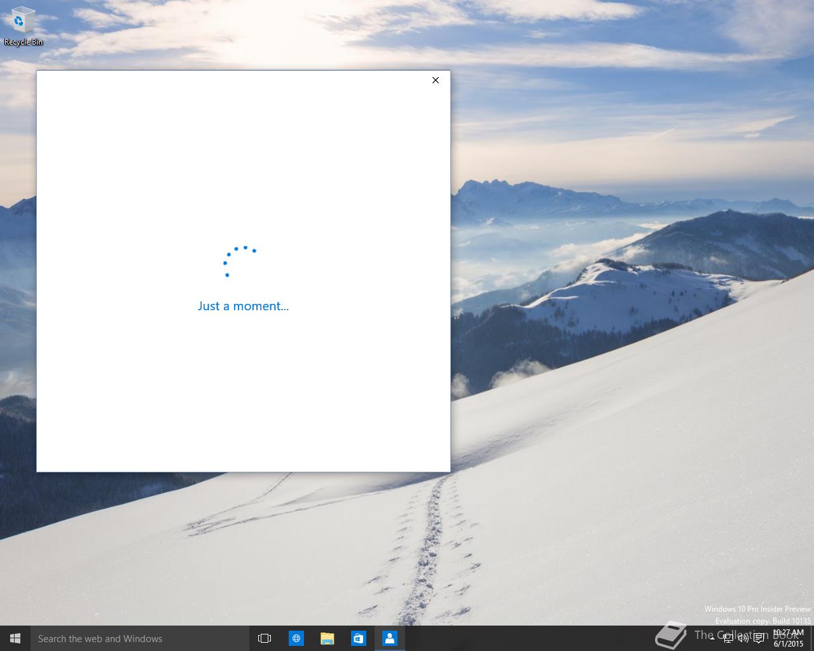Launch the browser globe icon in taskbar
The image size is (814, 651).
point(296,638)
